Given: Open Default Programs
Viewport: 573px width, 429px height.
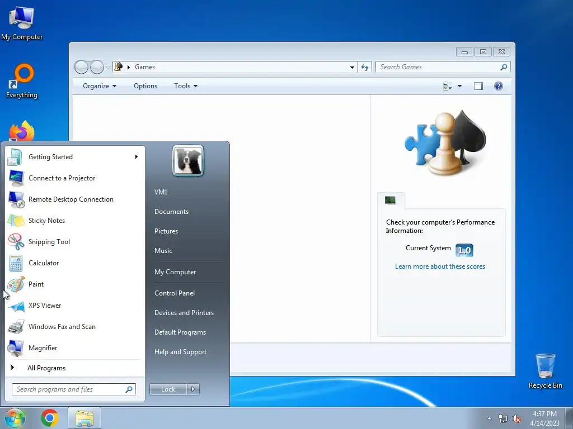Looking at the screenshot, I should point(180,332).
